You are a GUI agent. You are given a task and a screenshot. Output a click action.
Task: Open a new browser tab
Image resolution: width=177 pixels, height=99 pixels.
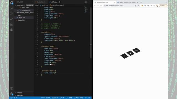click(x=141, y=2)
